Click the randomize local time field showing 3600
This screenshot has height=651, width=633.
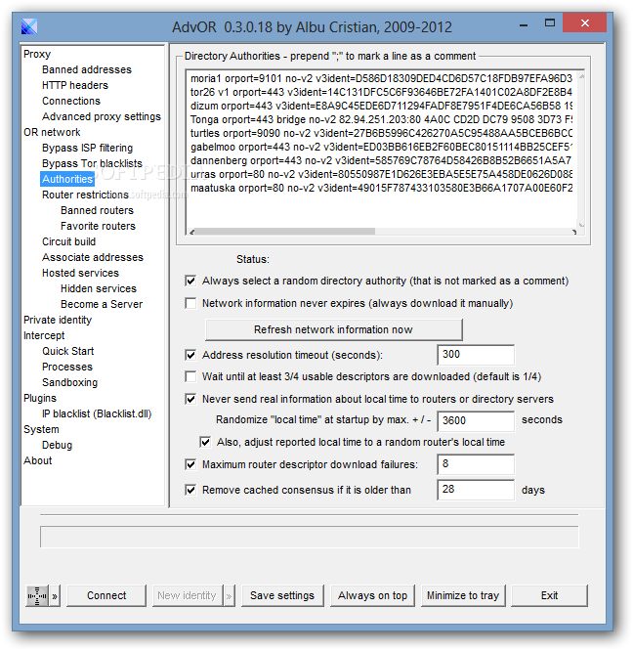[476, 421]
